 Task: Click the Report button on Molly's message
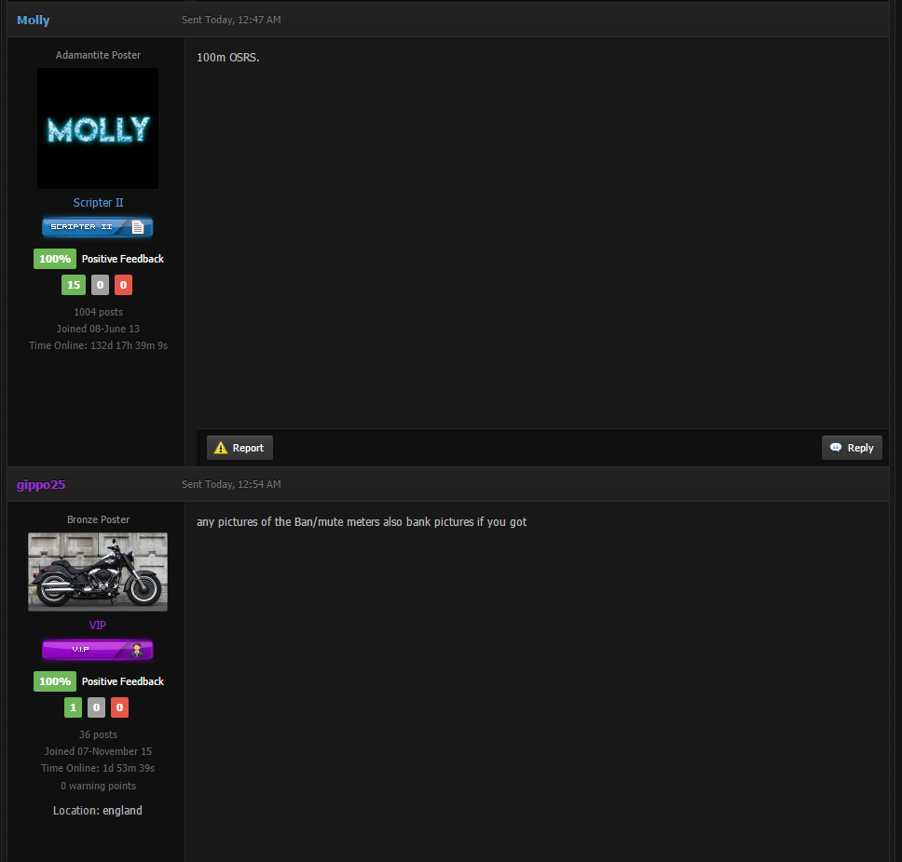239,448
